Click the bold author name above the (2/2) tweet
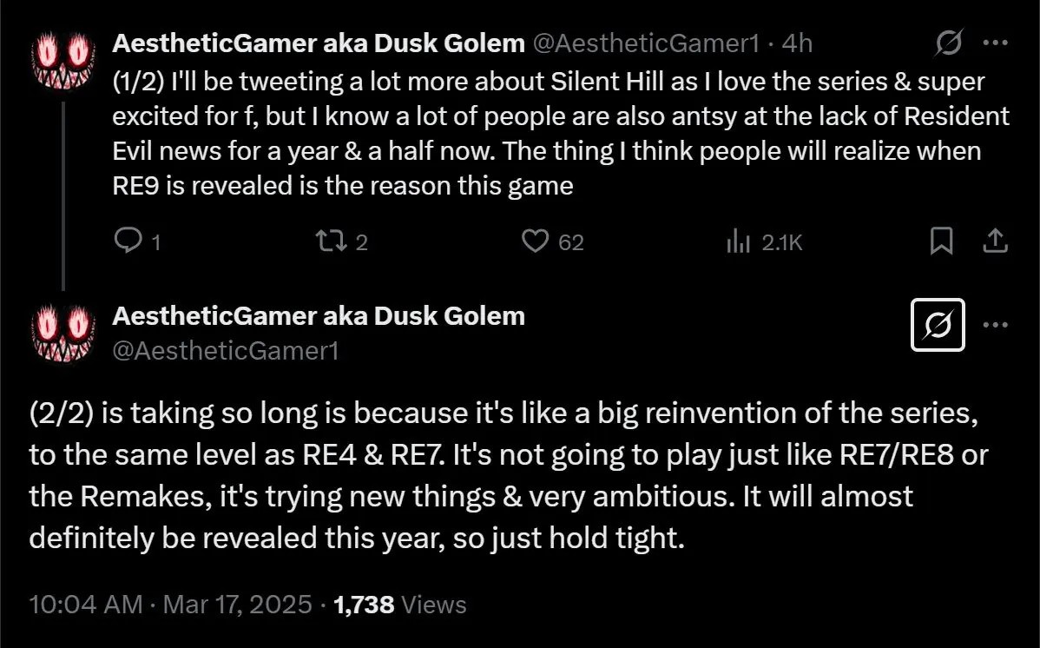 [x=318, y=316]
